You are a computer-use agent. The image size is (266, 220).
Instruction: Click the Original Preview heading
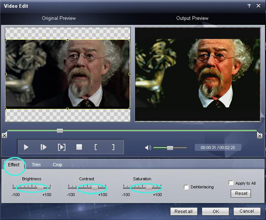click(59, 18)
